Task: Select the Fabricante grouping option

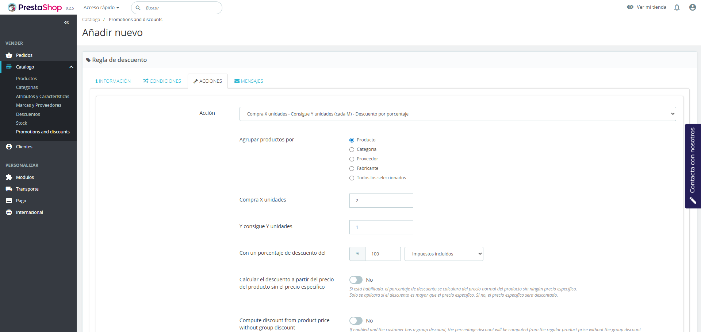Action: coord(352,169)
